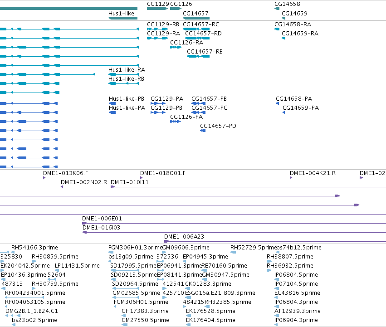Select EST GH17383.3prime
The width and height of the screenshot is (386, 327).
point(124,316)
